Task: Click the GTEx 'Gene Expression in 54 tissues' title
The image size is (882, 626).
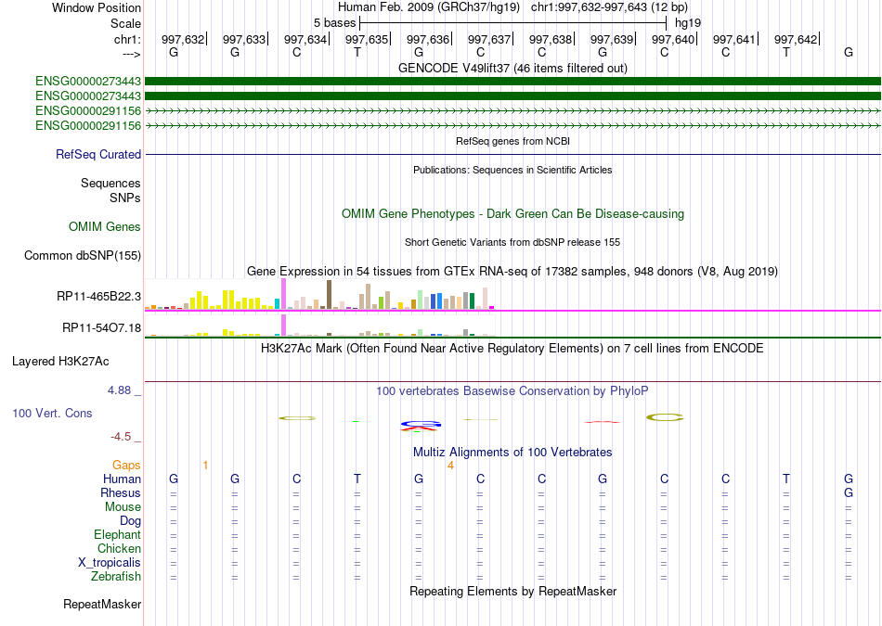Action: [512, 272]
